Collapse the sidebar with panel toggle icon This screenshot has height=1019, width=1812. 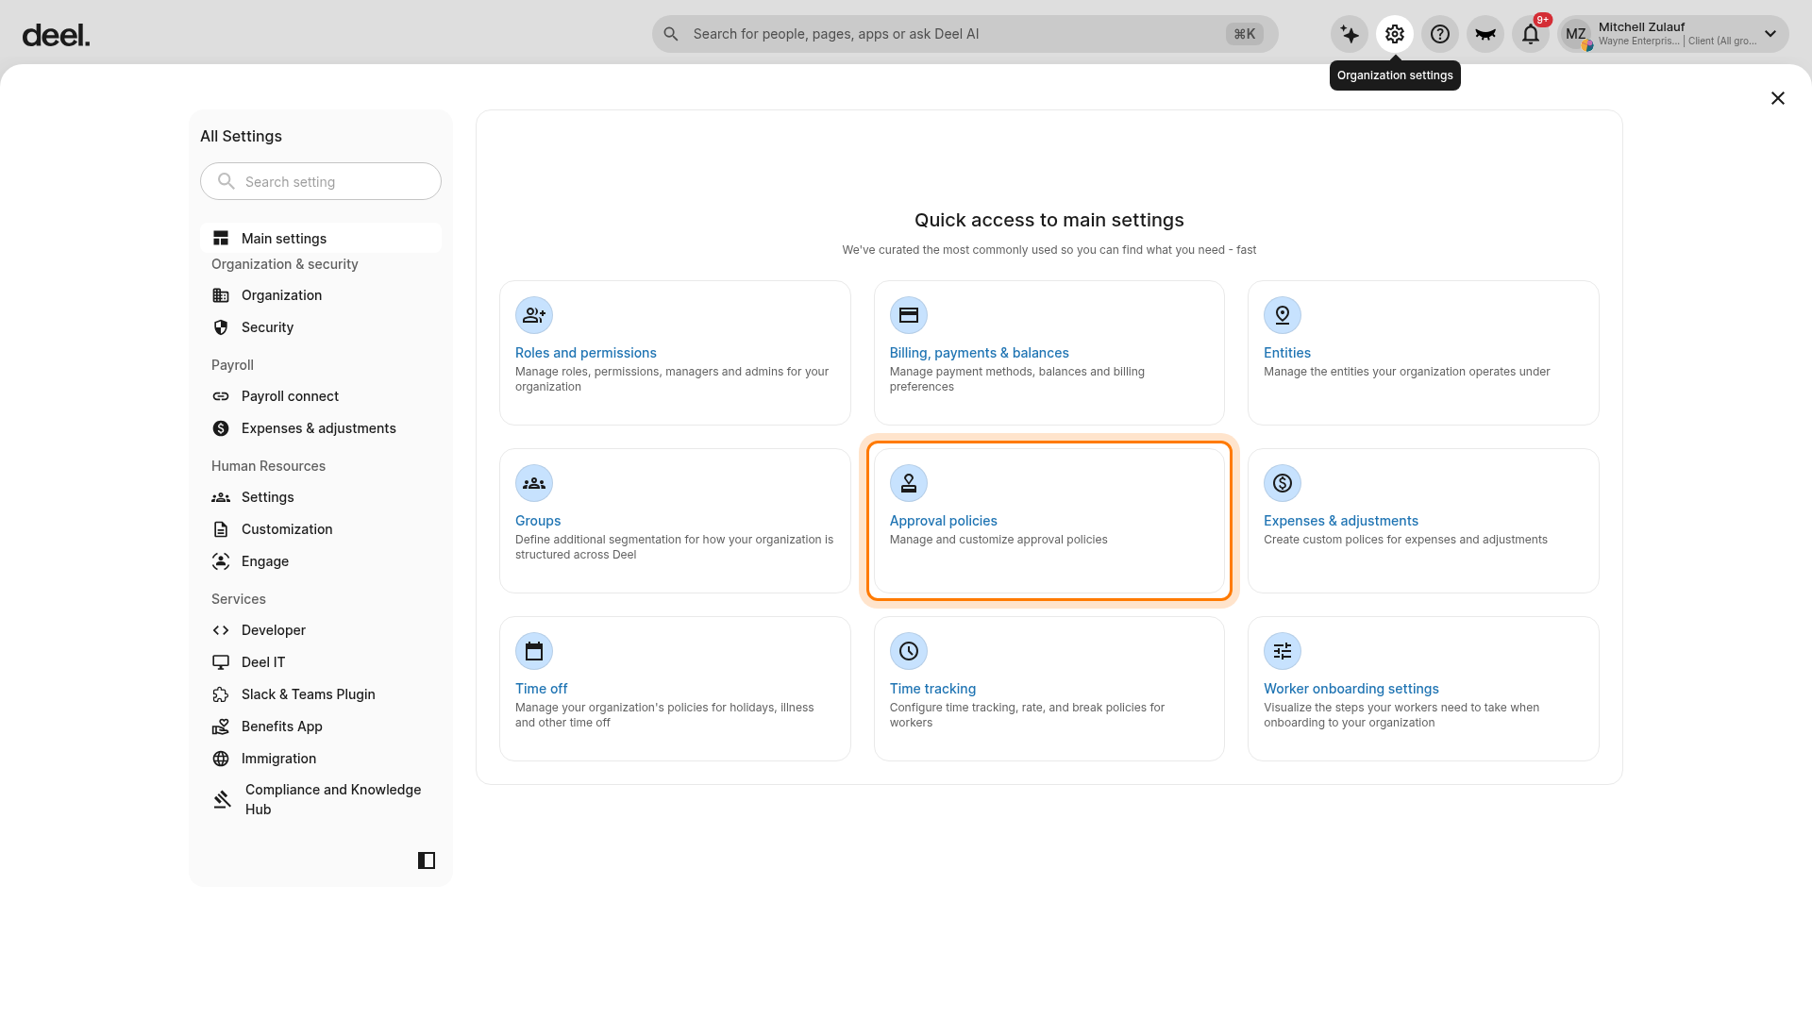pyautogui.click(x=427, y=860)
